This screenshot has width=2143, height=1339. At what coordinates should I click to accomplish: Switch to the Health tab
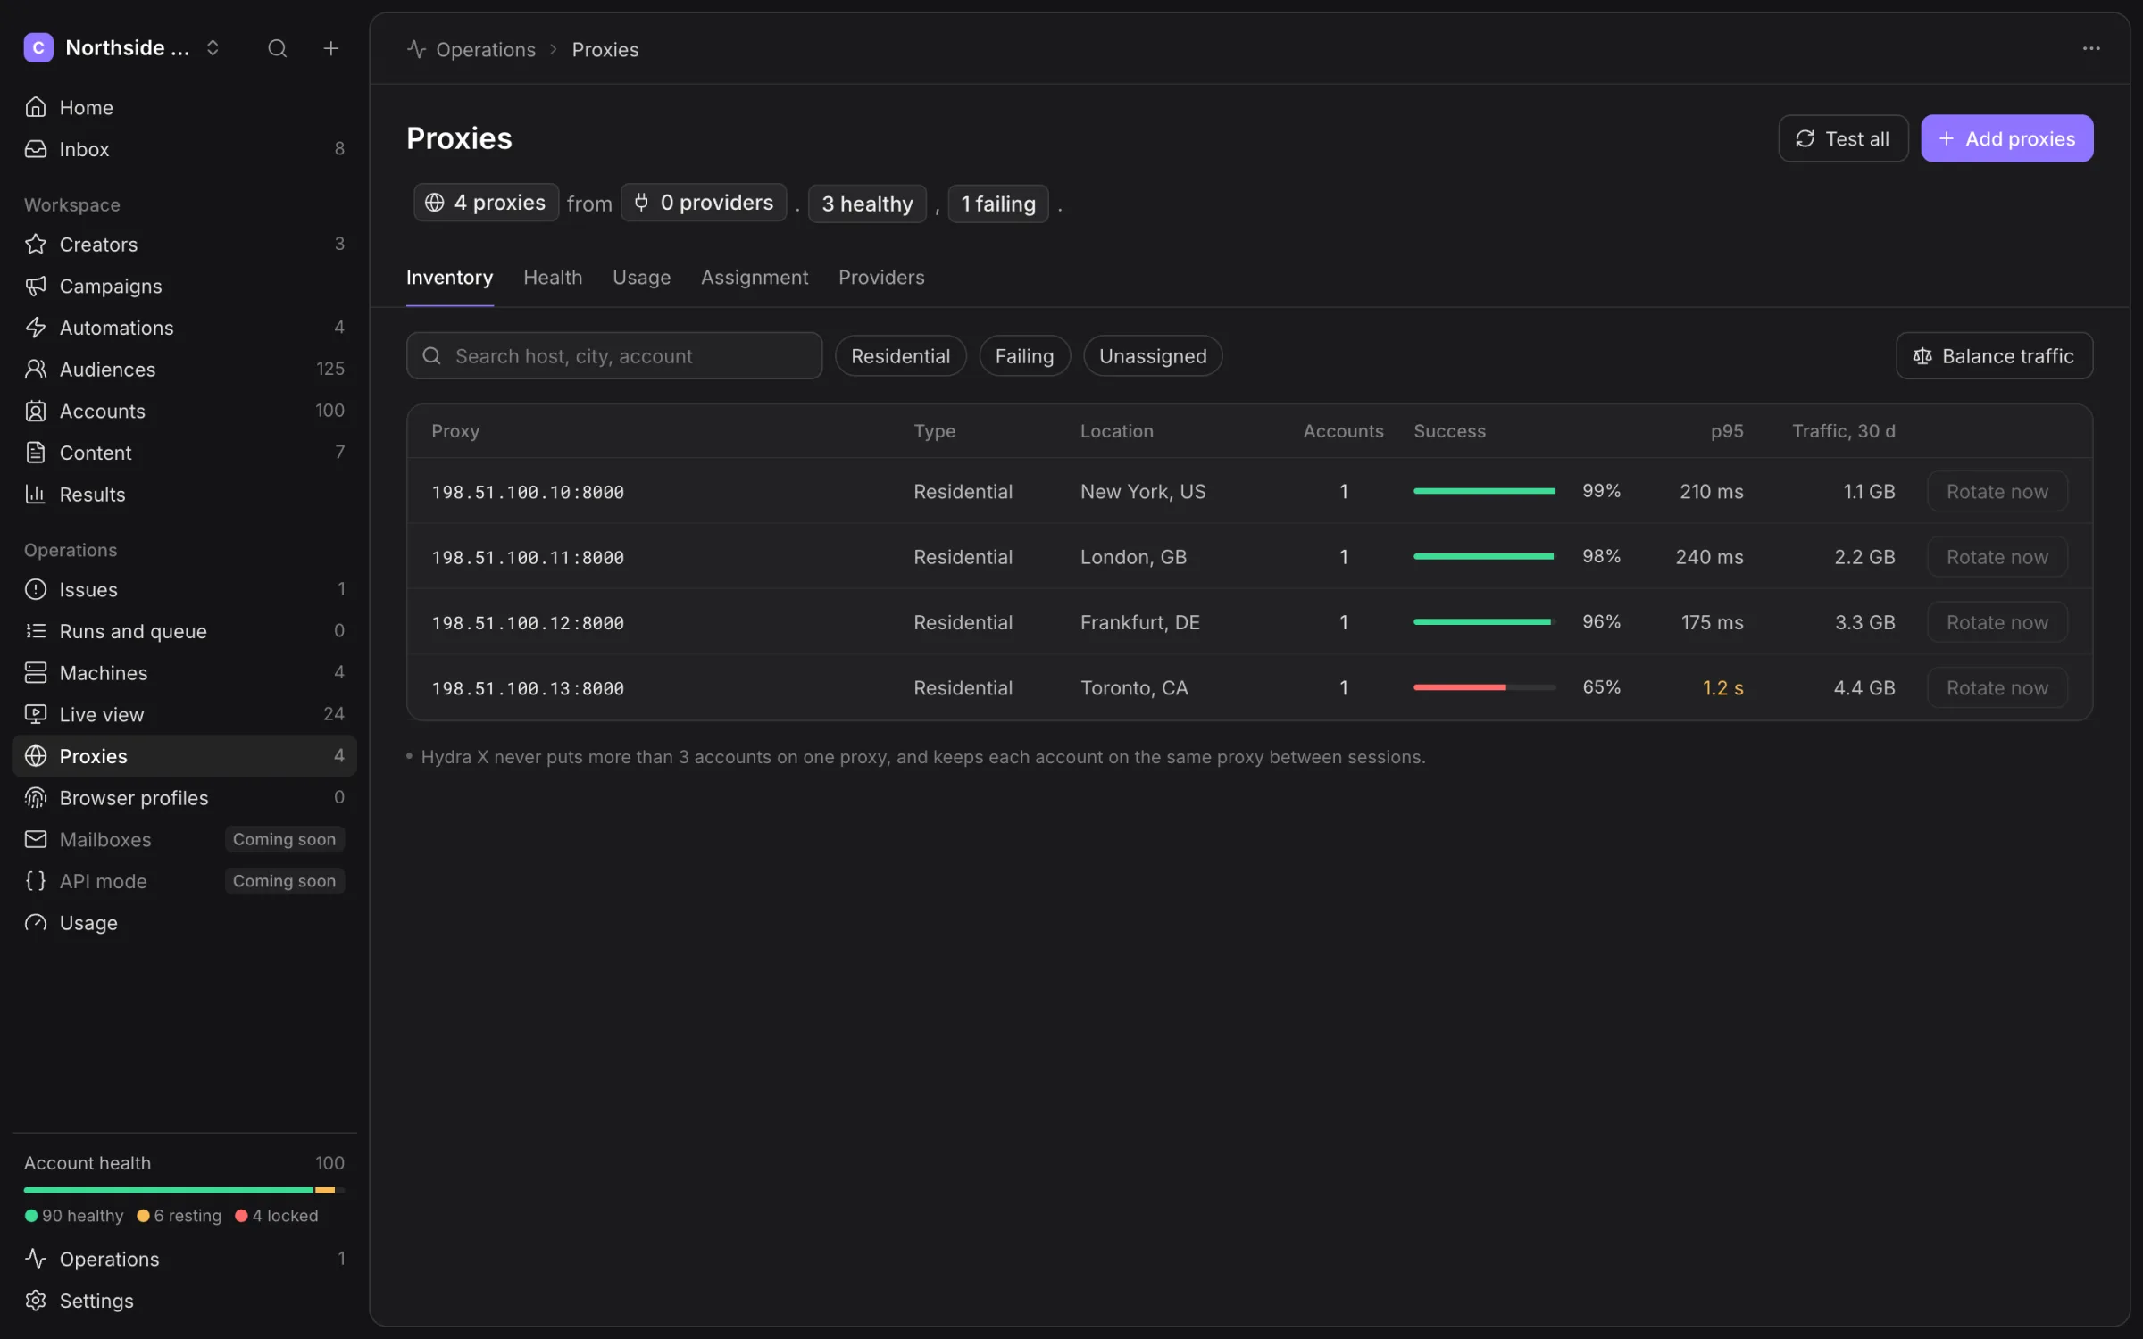(x=553, y=278)
